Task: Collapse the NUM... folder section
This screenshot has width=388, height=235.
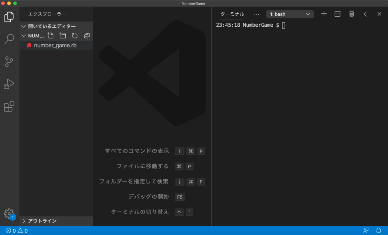Action: [24, 36]
